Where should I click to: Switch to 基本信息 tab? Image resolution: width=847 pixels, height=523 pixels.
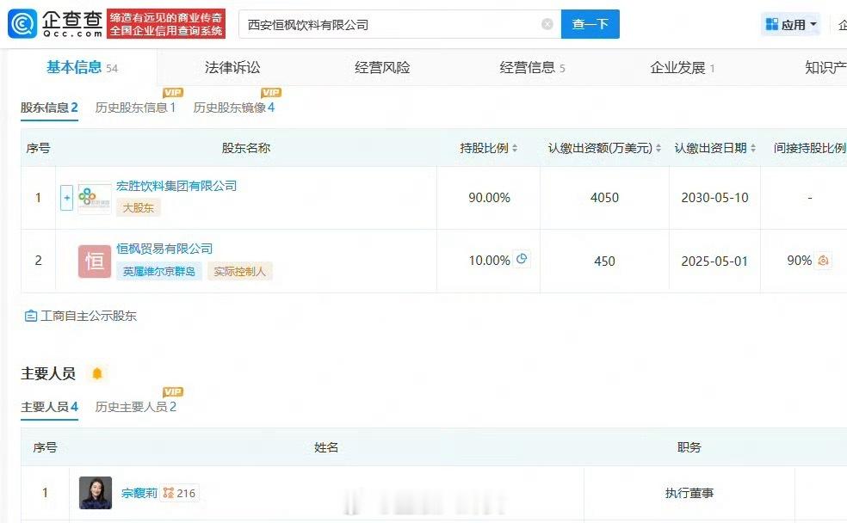click(82, 67)
